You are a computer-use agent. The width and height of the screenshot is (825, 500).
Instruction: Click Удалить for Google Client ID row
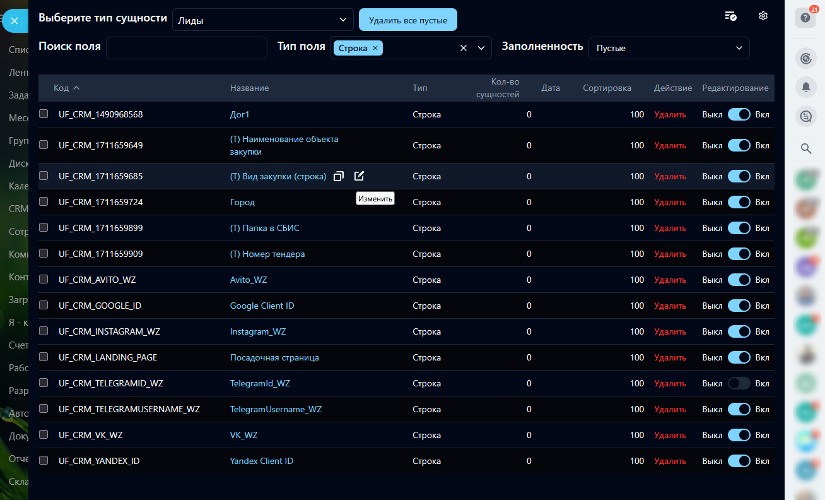click(670, 306)
